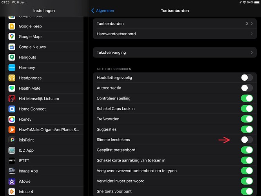Select the ICD App heart icon

pos(12,150)
